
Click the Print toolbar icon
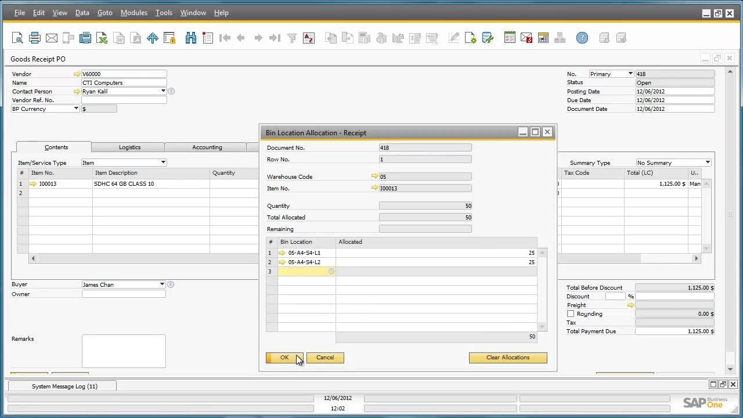click(35, 38)
